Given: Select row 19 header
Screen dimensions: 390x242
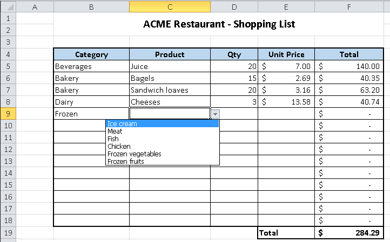Looking at the screenshot, I should pos(8,233).
